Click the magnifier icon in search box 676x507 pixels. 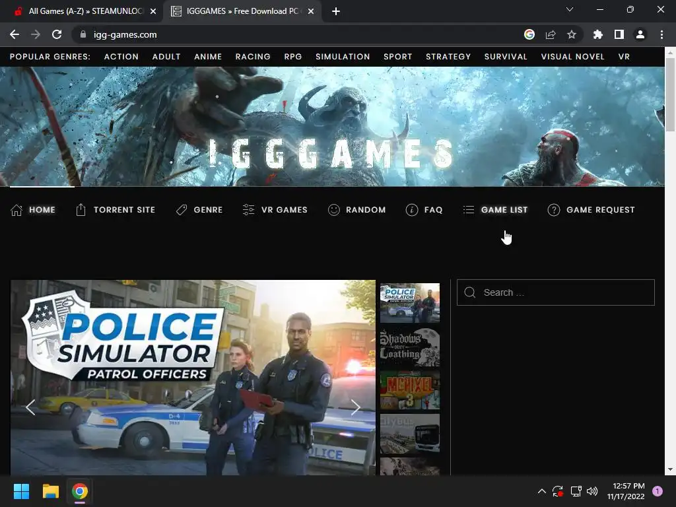tap(470, 292)
